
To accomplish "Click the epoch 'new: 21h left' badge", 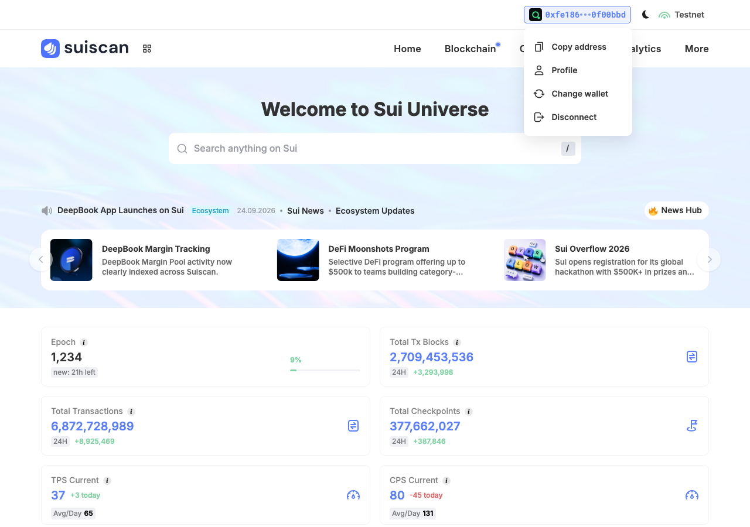I will [x=74, y=372].
